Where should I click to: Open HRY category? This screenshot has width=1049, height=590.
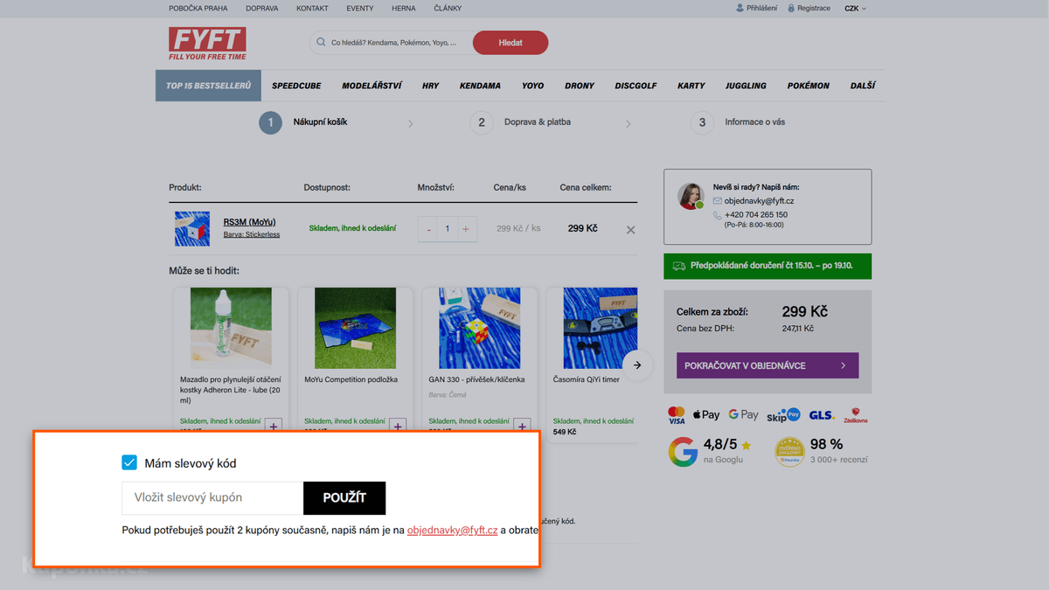[x=430, y=86]
